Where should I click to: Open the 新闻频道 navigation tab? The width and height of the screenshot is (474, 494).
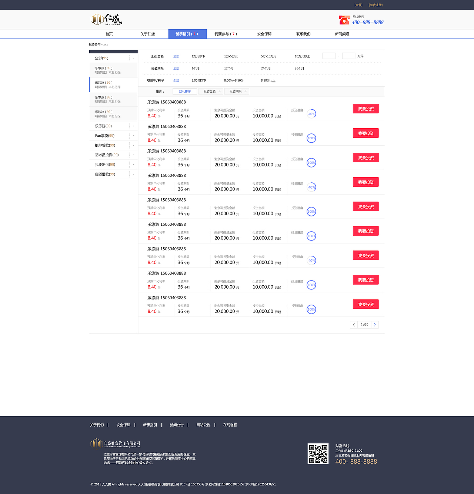point(342,34)
